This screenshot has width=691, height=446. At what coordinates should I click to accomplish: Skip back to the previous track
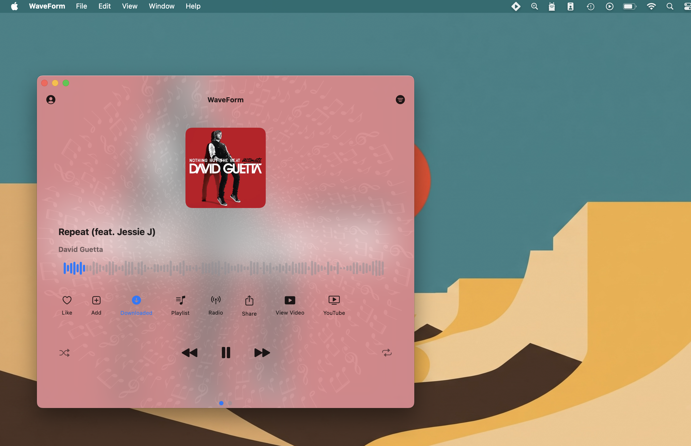click(190, 353)
